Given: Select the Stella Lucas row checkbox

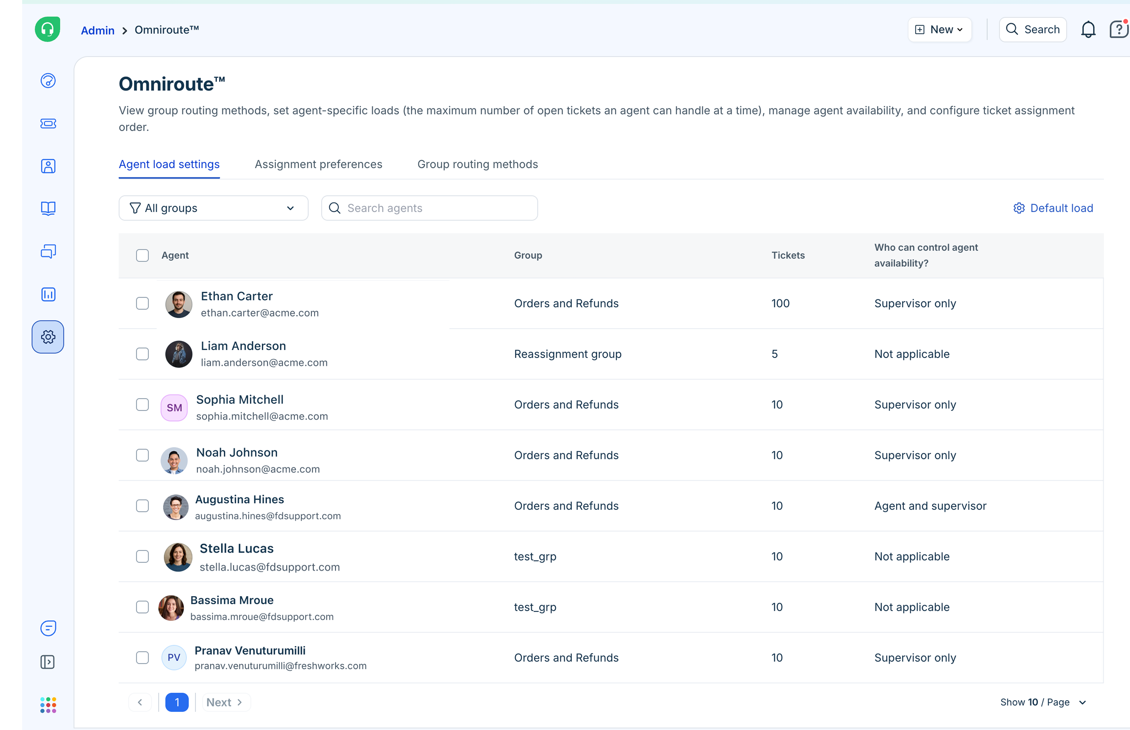Looking at the screenshot, I should pyautogui.click(x=142, y=557).
